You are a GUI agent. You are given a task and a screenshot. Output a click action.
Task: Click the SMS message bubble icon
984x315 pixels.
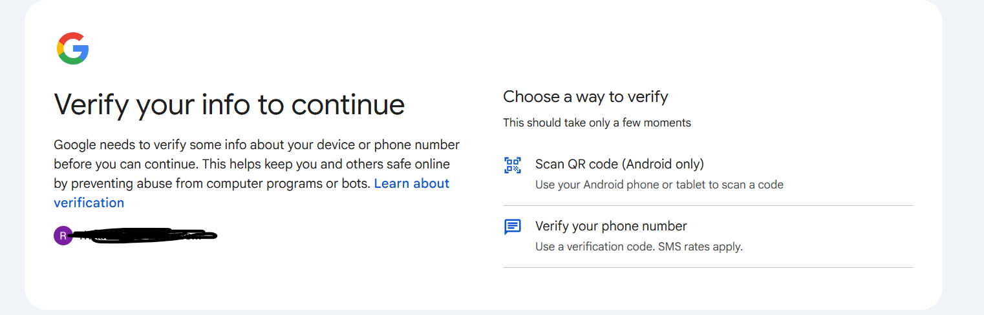point(513,227)
